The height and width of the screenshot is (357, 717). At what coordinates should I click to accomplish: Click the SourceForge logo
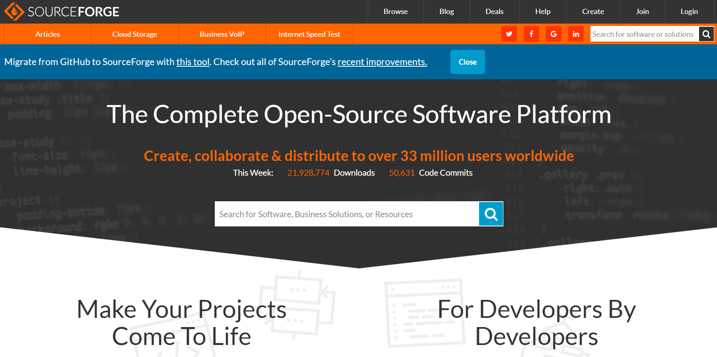[62, 12]
